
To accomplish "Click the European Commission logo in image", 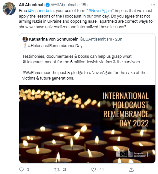I will 132,154.
